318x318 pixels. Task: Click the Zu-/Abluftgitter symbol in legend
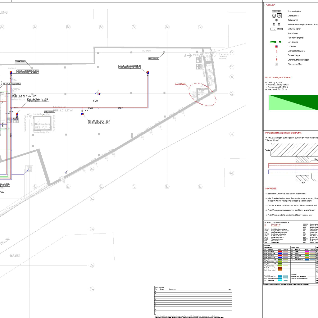[x=276, y=11]
